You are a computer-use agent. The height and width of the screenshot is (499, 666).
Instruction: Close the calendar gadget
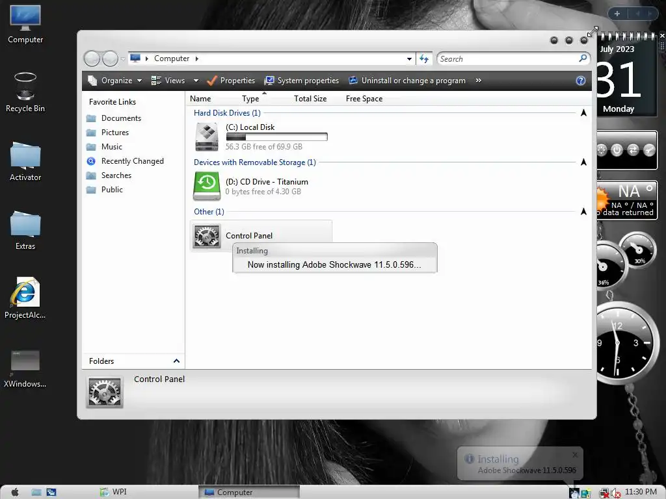662,36
